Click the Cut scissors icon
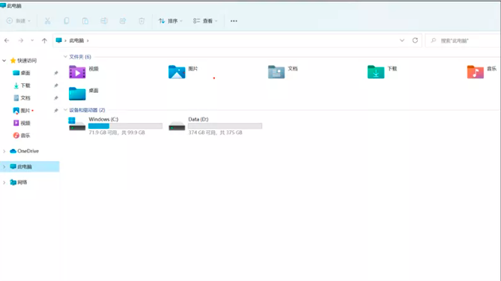 coord(48,21)
